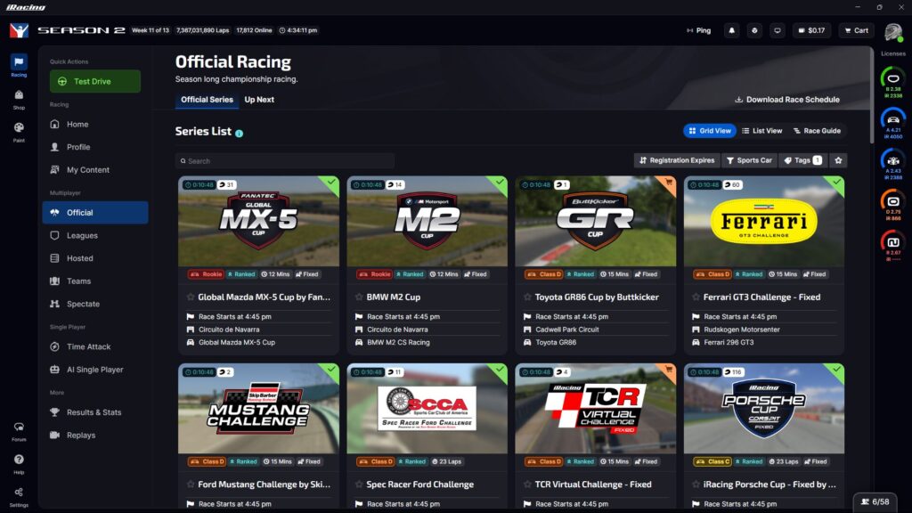Open the Ferrari GT3 Challenge thumbnail
The width and height of the screenshot is (912, 513).
tap(764, 222)
